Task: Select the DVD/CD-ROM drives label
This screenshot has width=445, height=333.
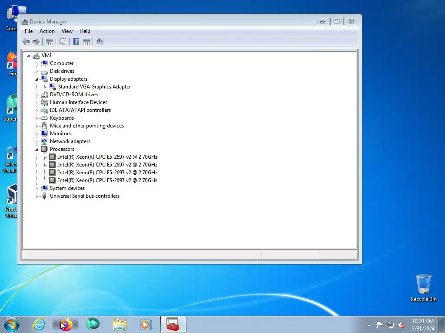Action: 74,95
